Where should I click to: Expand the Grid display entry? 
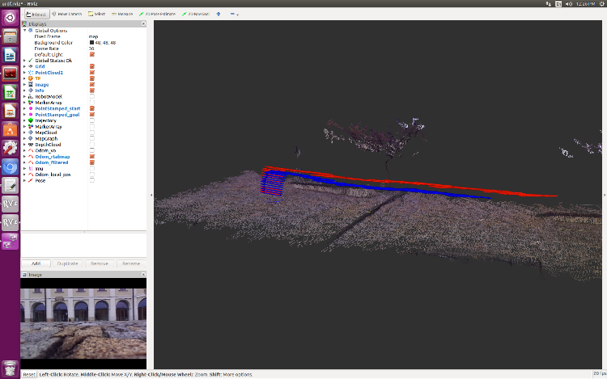(x=25, y=66)
